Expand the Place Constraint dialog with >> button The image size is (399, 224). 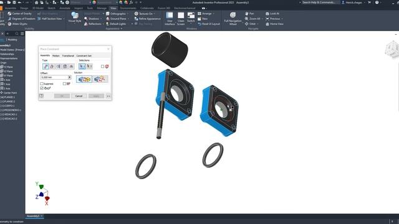108,96
